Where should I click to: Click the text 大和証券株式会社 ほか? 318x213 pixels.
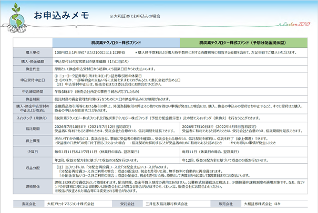click(x=262, y=204)
